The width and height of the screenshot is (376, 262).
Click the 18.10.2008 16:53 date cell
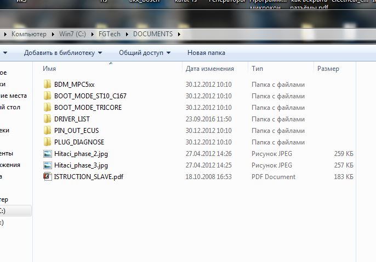208,177
